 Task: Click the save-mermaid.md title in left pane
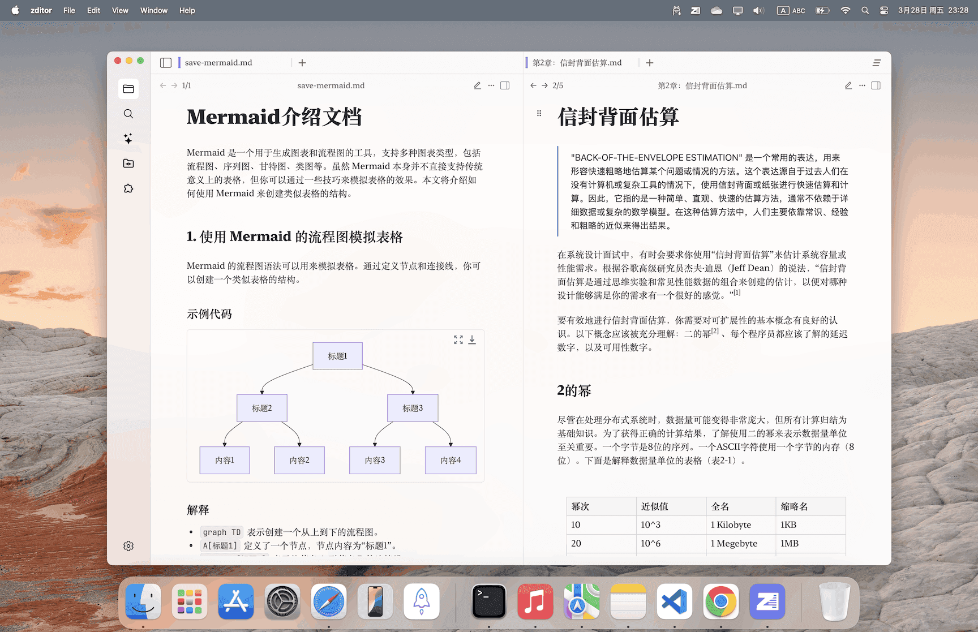331,85
